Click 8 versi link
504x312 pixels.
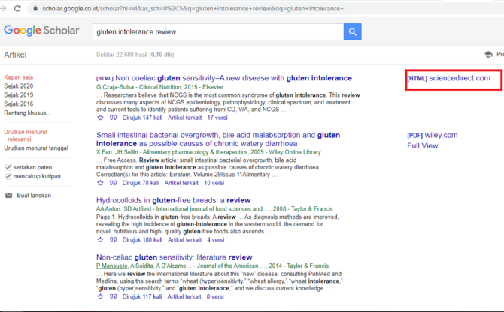(215, 296)
